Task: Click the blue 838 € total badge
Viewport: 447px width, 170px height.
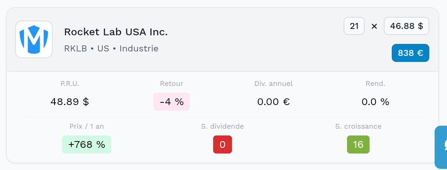Action: (411, 53)
